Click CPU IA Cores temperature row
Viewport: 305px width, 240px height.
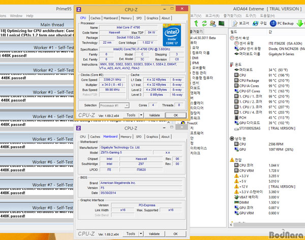pyautogui.click(x=266, y=86)
